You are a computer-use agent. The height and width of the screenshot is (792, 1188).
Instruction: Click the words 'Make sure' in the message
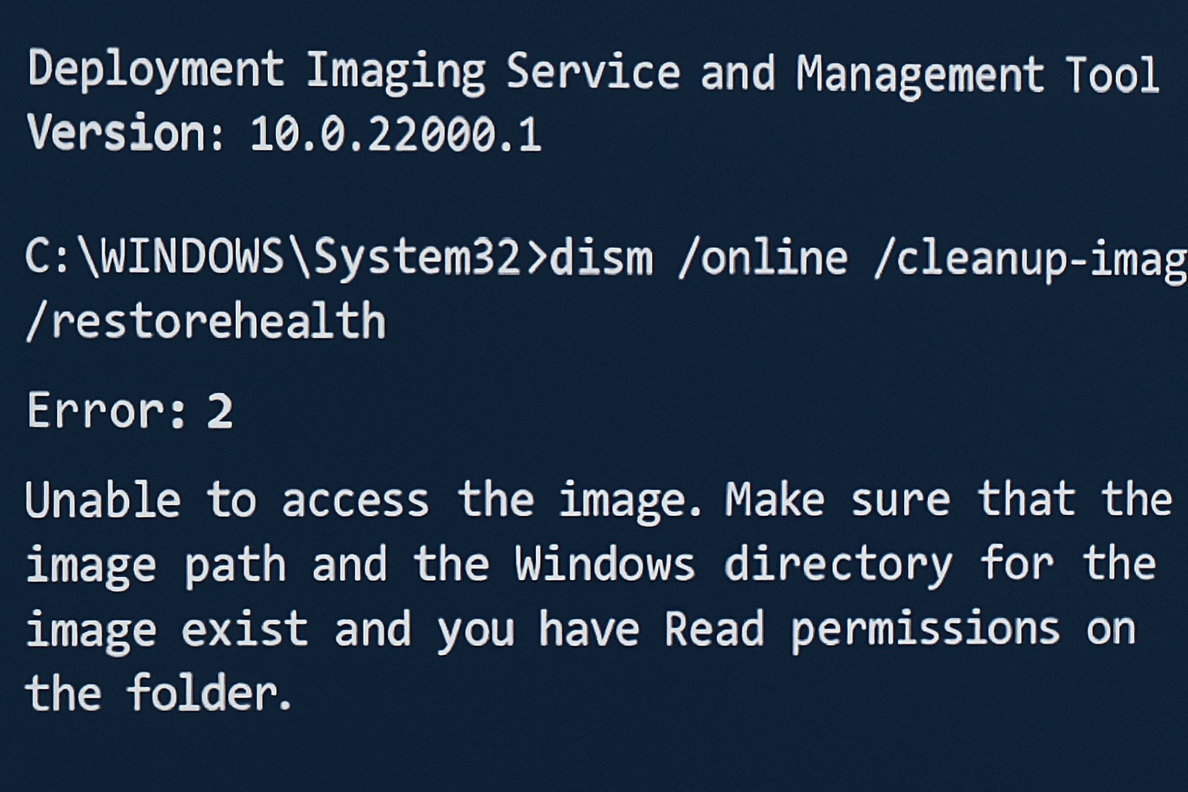838,499
